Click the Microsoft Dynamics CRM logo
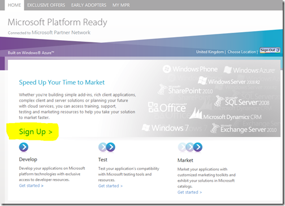285x206 pixels. click(226, 114)
